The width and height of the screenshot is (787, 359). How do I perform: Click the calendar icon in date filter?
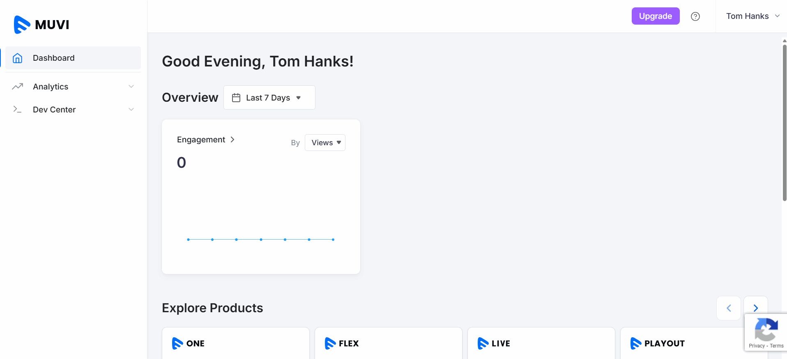(x=236, y=98)
